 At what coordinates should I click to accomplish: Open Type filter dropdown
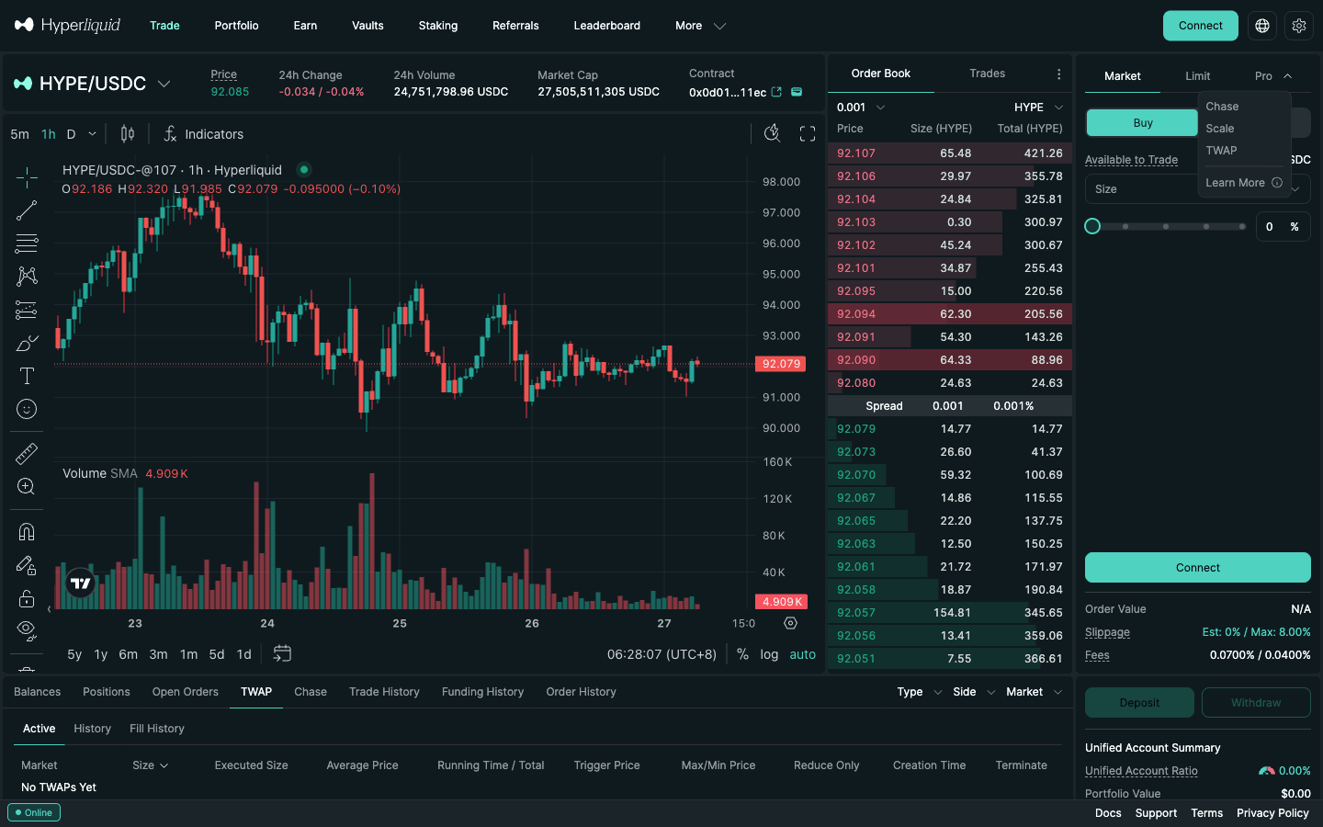click(x=920, y=692)
